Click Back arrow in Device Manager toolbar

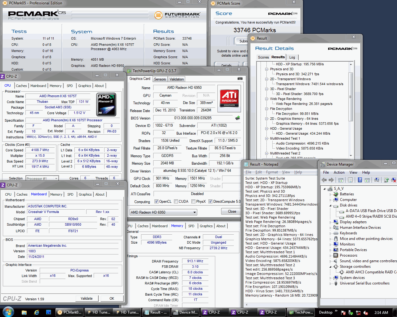[x=324, y=180]
